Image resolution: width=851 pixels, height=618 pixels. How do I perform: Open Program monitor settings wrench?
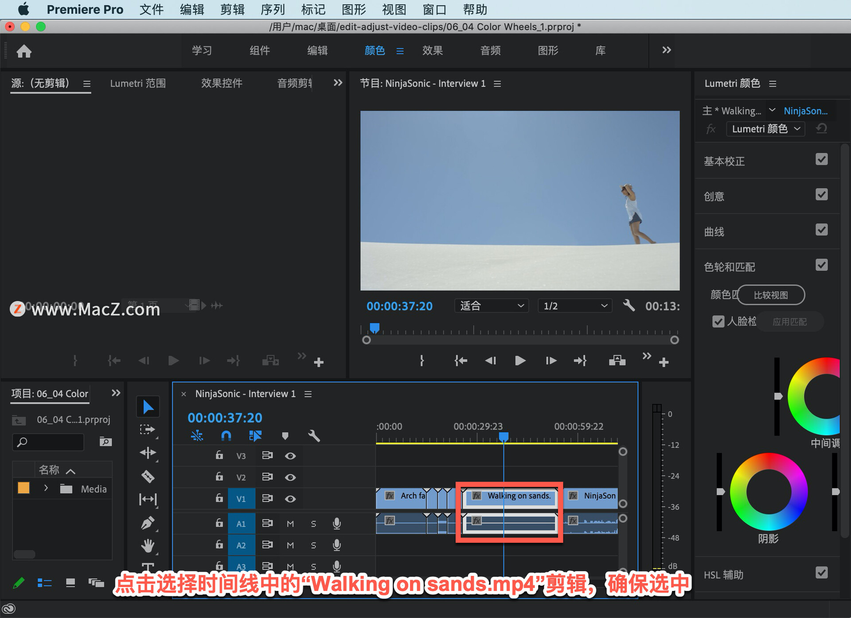coord(628,305)
